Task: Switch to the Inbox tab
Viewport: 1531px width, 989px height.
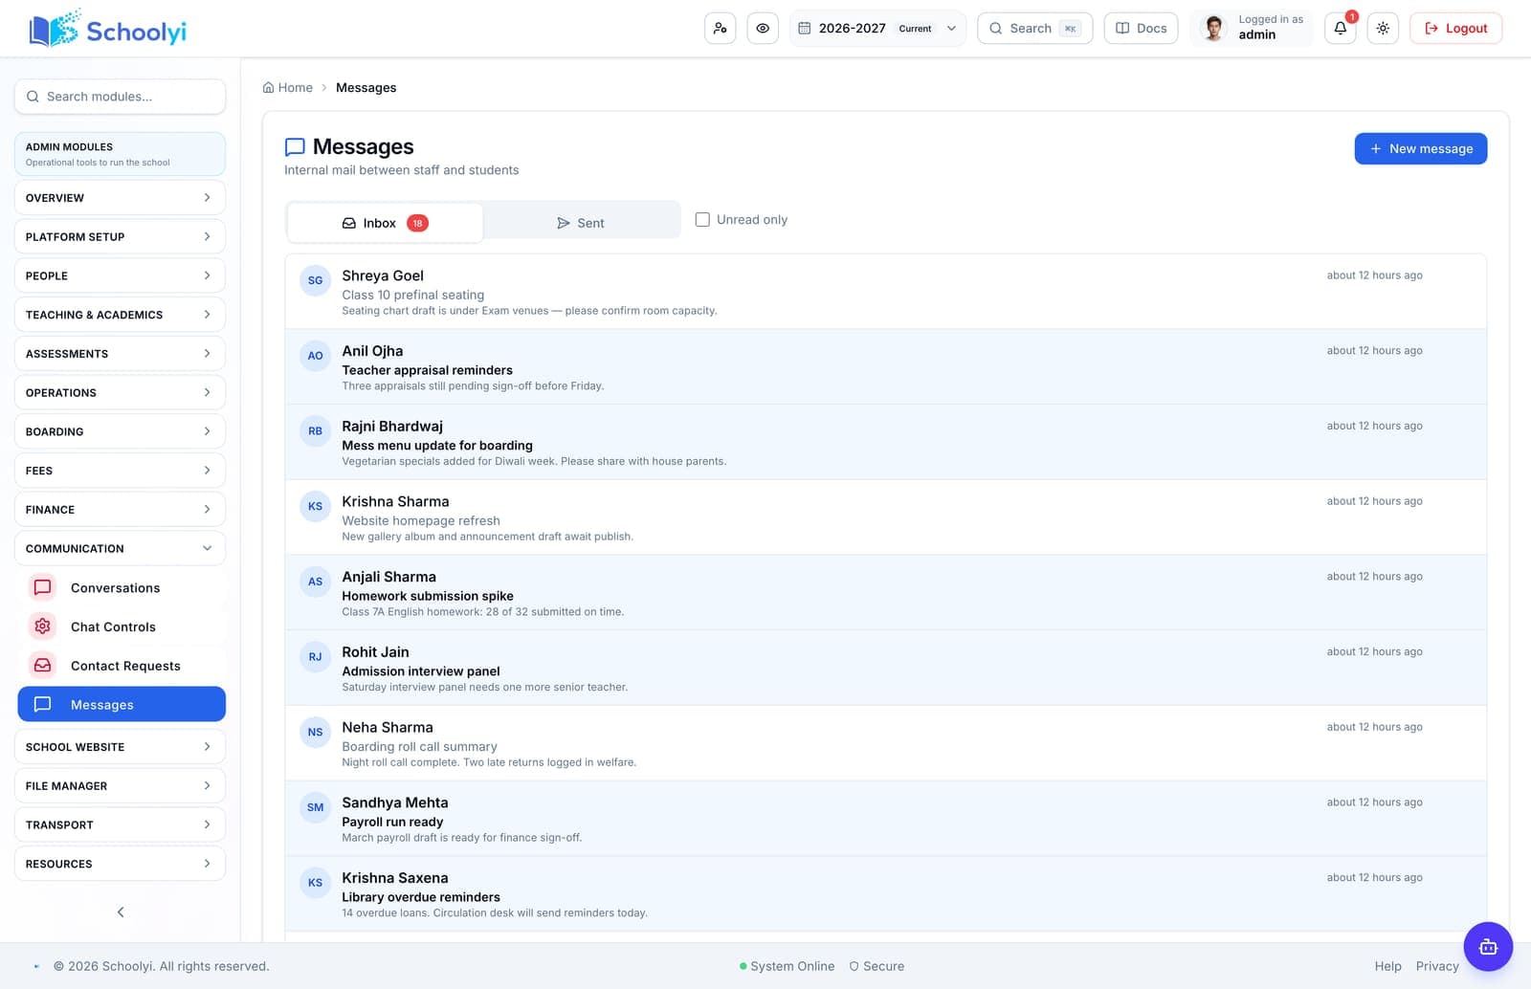Action: pos(386,223)
